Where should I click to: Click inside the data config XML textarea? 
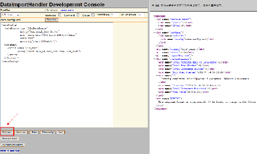[57, 74]
